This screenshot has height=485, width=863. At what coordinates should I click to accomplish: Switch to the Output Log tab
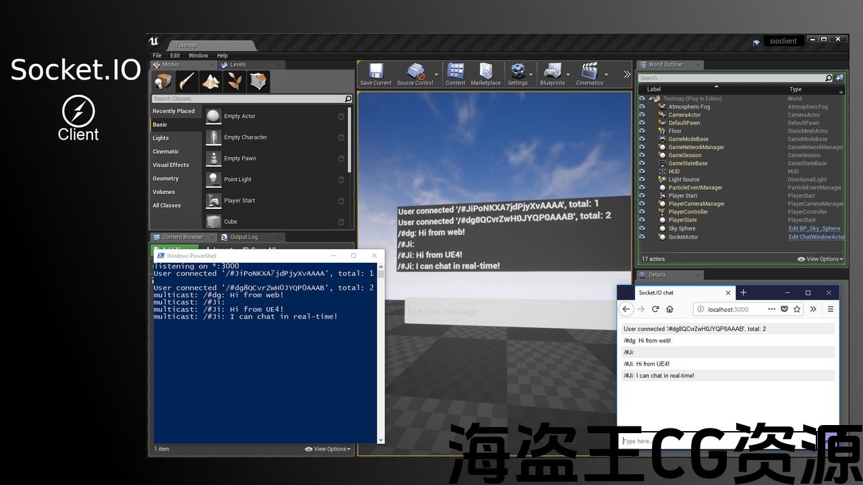pyautogui.click(x=243, y=237)
